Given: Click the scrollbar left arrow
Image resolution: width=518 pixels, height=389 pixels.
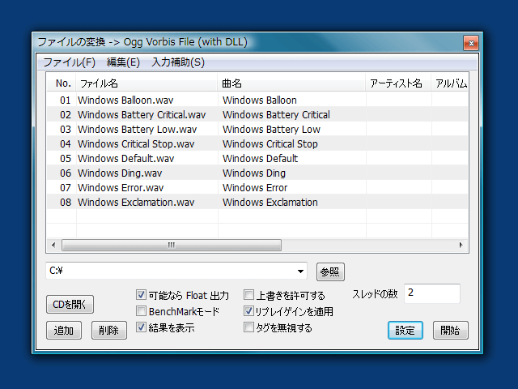Looking at the screenshot, I should 53,245.
